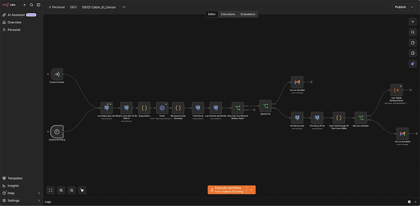Expand the Help submenu
Viewport: 420px width, 206px height.
(39, 193)
